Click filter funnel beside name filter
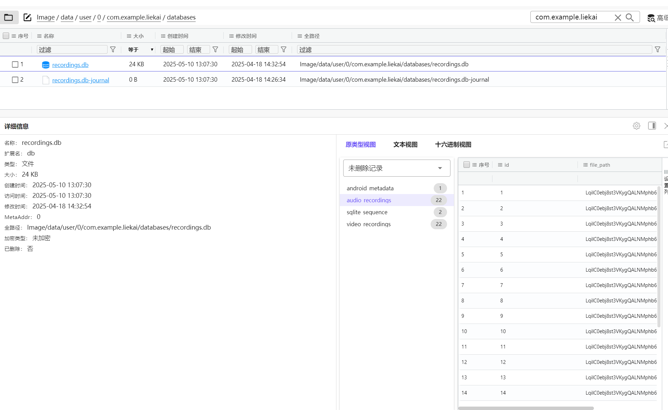The image size is (668, 410). [x=113, y=50]
